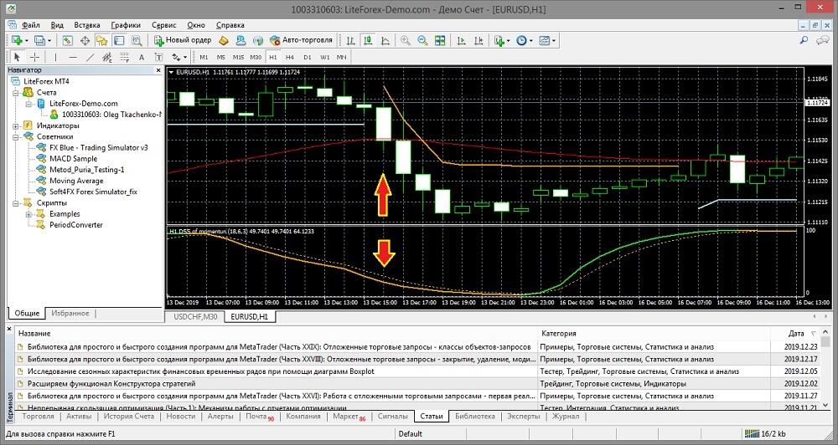Switch chart to candlestick mode

click(367, 40)
